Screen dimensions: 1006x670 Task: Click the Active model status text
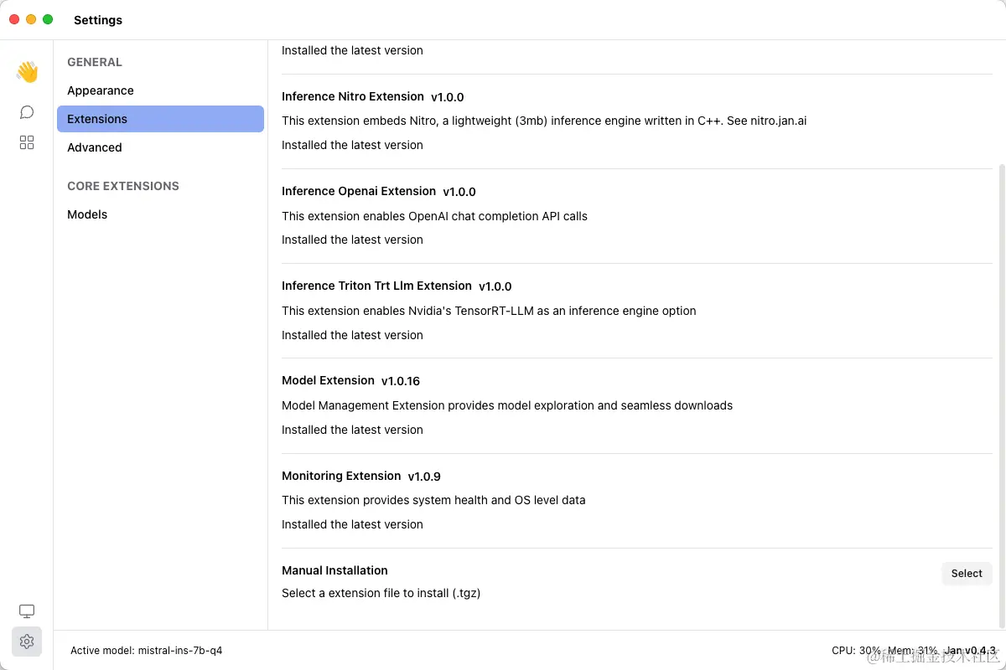click(x=147, y=651)
